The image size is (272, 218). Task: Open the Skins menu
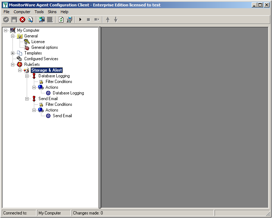click(x=52, y=12)
